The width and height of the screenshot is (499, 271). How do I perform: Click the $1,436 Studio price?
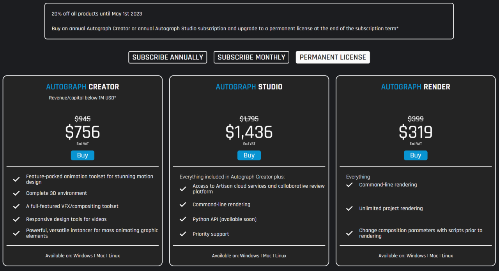point(249,132)
